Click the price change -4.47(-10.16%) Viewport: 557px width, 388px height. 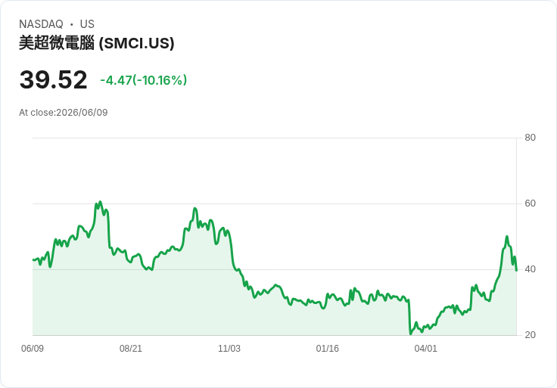click(144, 80)
